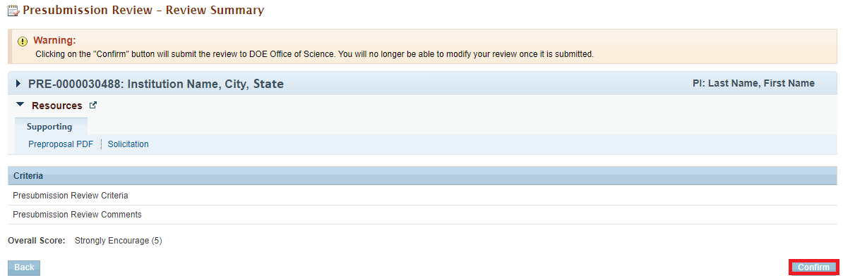This screenshot has height=278, width=843.
Task: Click the Criteria table header
Action: 423,176
